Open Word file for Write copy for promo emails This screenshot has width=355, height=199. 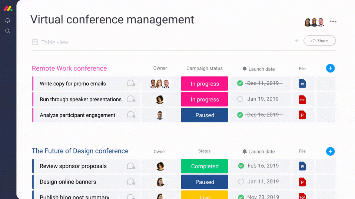[302, 84]
